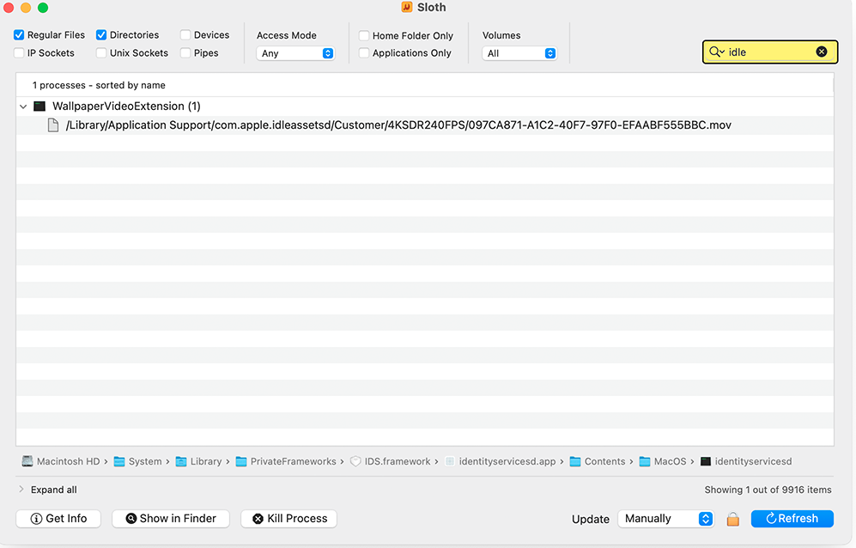The image size is (856, 548).
Task: Click 'IDS.framework' text in path bar
Action: (x=398, y=461)
